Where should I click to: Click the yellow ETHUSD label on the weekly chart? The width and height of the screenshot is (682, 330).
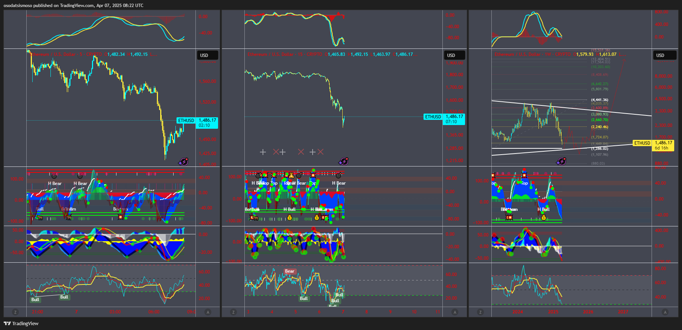coord(642,143)
